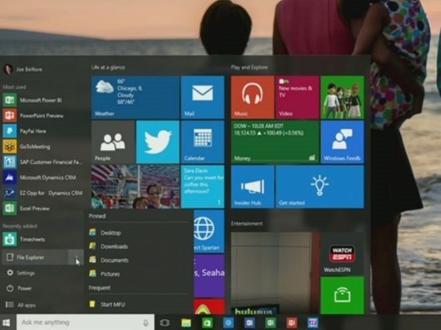The image size is (441, 330).
Task: Open Task View from the taskbar
Action: [x=164, y=323]
